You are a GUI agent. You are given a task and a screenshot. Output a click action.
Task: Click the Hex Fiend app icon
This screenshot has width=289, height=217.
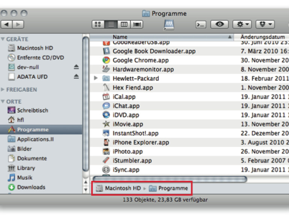click(106, 87)
